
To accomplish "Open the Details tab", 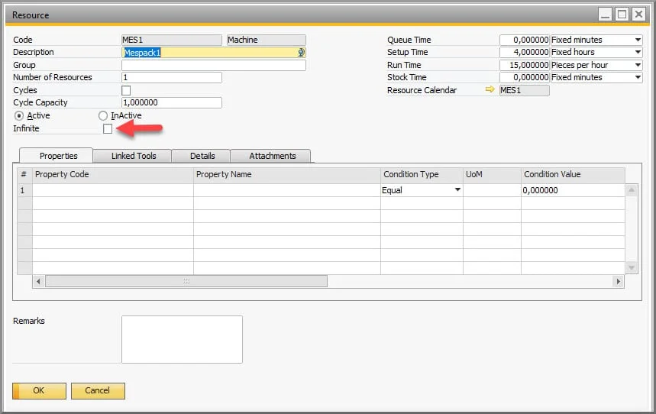I will (202, 156).
